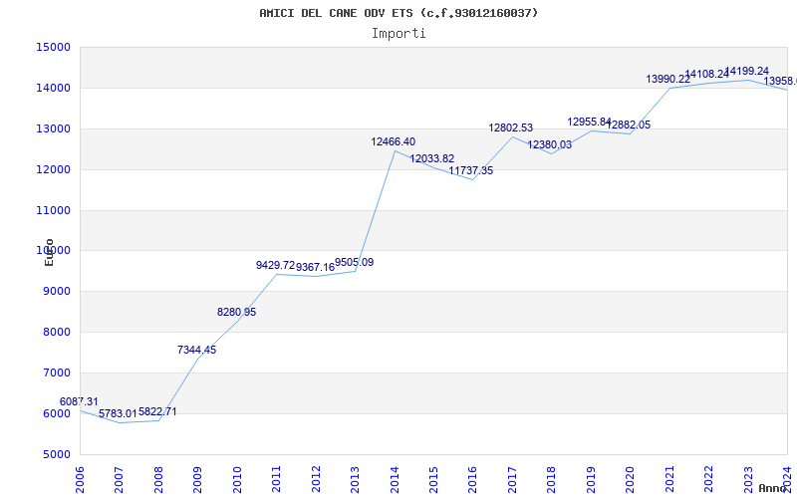Select the 12802.53 data label
This screenshot has width=797, height=498.
click(511, 128)
